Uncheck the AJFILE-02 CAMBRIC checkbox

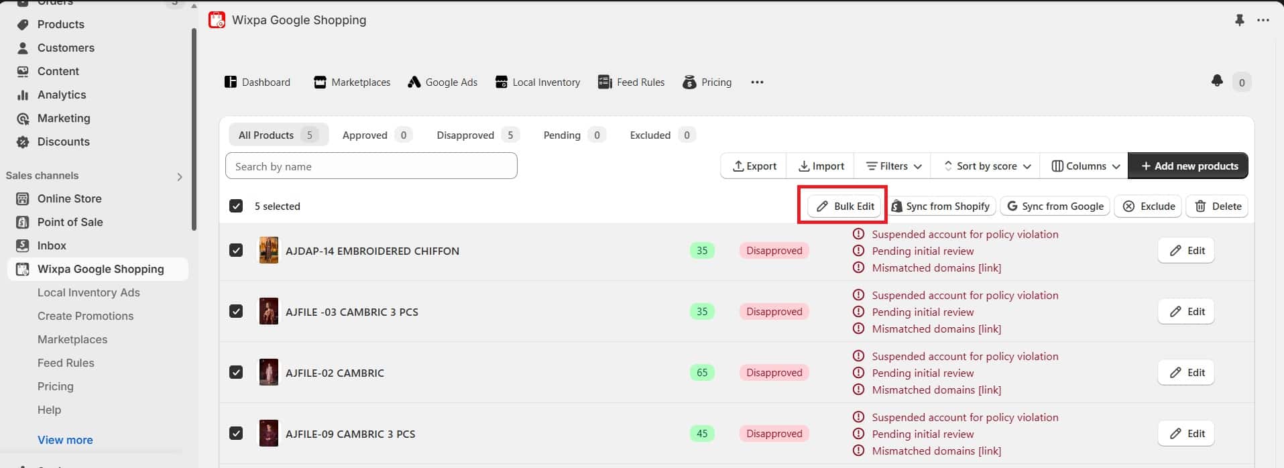236,372
